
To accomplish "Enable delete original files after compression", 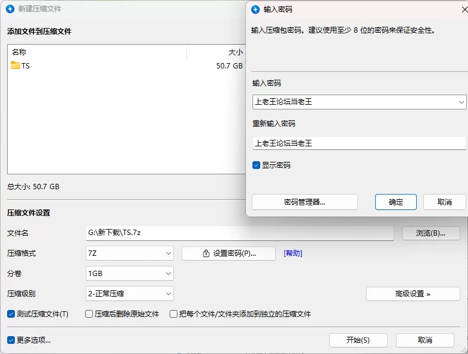I will tap(89, 314).
